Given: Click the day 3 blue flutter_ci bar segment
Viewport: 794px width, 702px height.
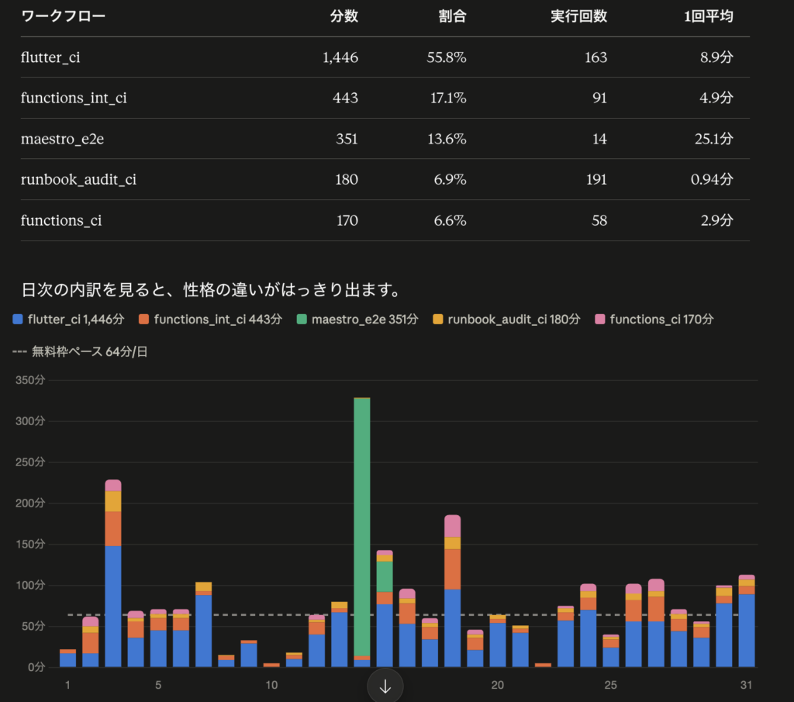Looking at the screenshot, I should click(113, 607).
